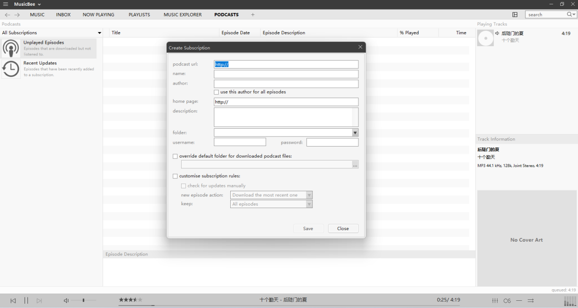The height and width of the screenshot is (308, 578).
Task: Adjust the volume slider
Action: click(x=83, y=300)
